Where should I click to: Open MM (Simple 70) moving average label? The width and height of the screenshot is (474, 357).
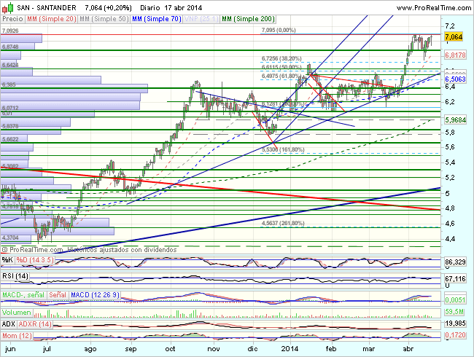[x=157, y=19]
